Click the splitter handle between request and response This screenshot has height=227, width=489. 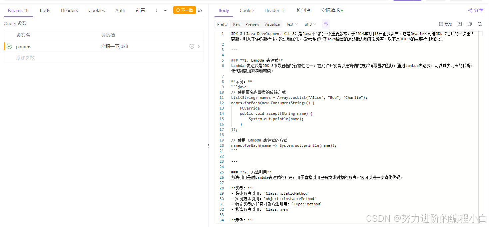(209, 146)
